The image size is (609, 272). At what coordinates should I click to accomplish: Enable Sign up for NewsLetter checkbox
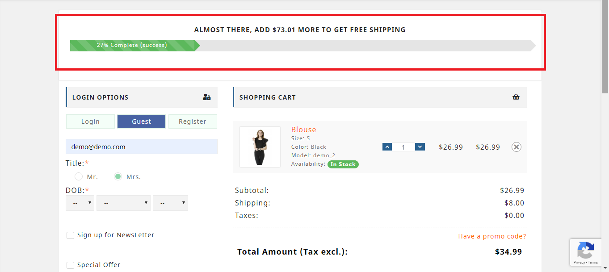pos(71,235)
